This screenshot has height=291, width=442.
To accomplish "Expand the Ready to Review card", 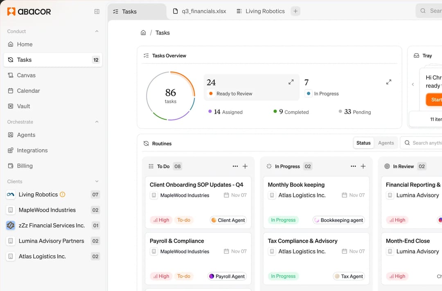I will pos(291,82).
